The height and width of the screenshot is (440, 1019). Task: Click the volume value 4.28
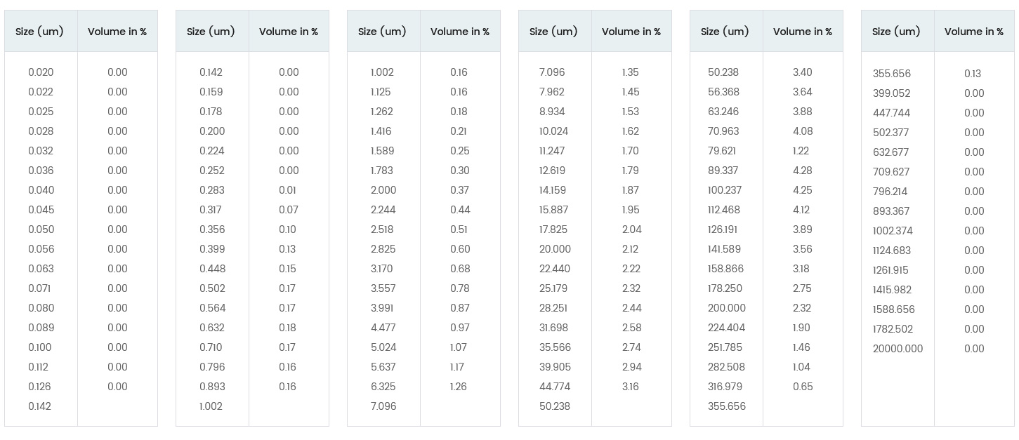point(802,171)
